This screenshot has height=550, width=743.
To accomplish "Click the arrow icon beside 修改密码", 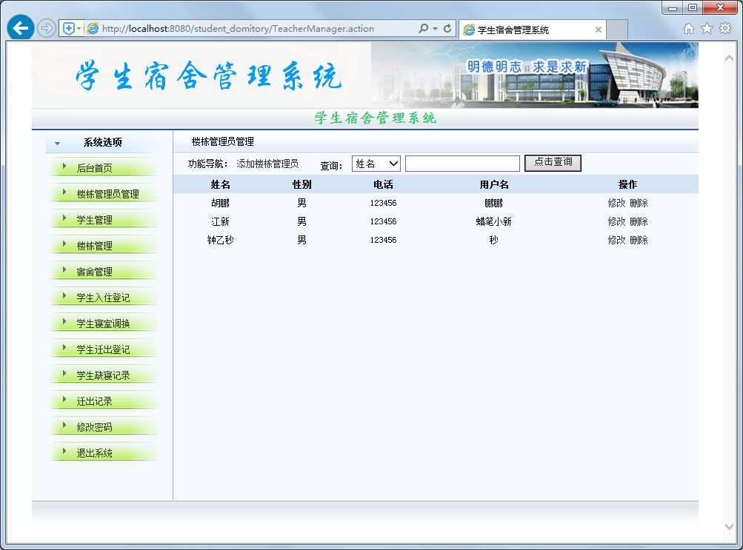I will point(63,426).
